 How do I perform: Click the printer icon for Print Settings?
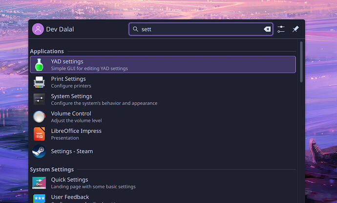coord(39,82)
